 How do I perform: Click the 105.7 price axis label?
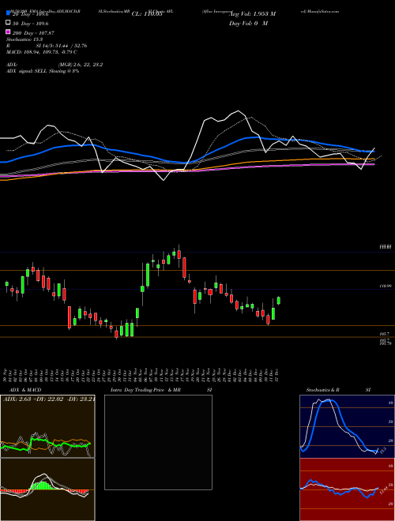coord(385,333)
